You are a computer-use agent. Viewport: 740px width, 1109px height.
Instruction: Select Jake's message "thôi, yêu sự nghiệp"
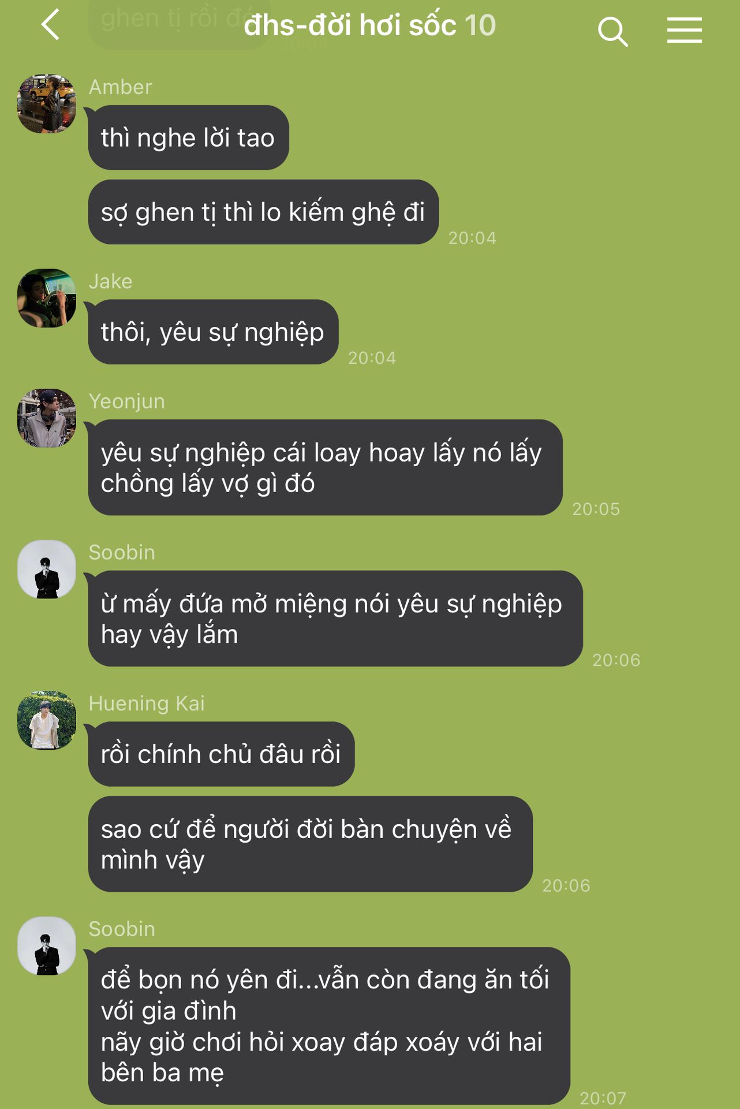click(213, 332)
